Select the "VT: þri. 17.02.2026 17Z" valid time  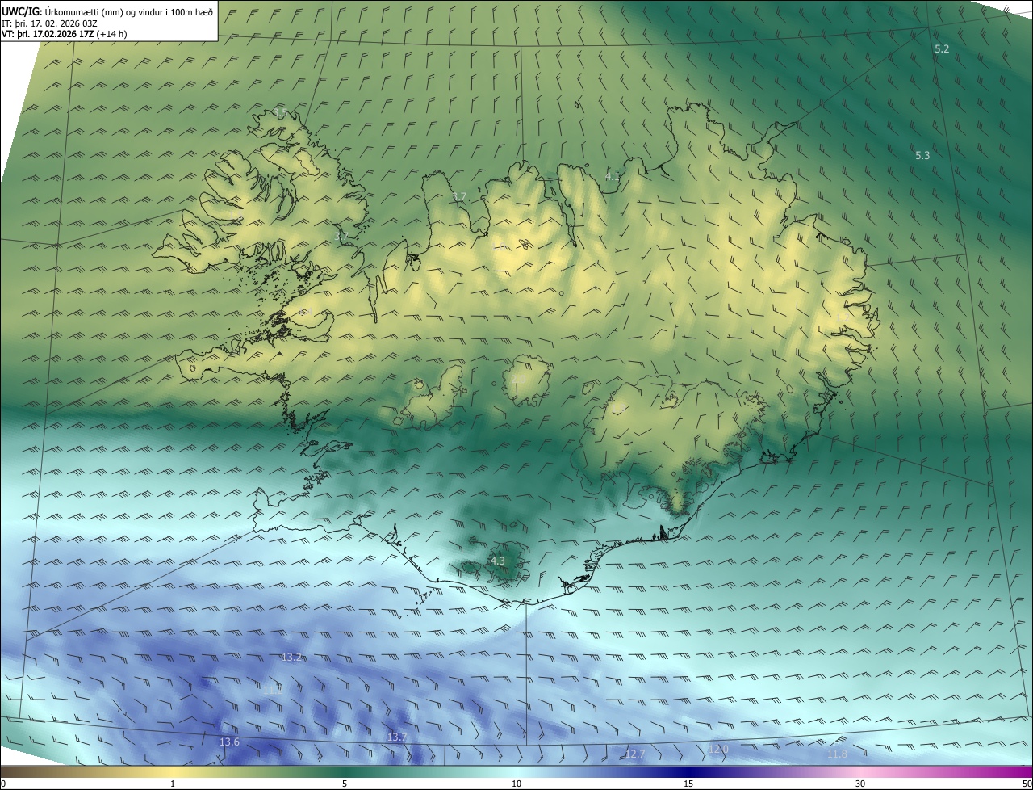47,34
